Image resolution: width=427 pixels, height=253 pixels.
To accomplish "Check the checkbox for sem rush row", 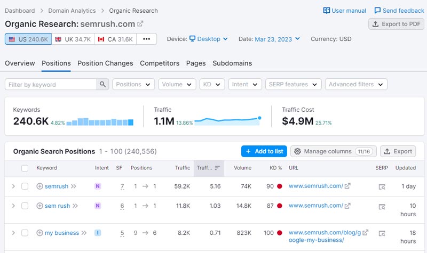I will point(25,206).
